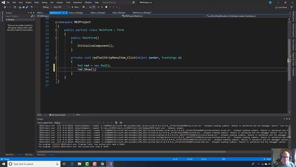Open the Analyze menu
Viewport: 296px width, 167px height.
point(60,2)
